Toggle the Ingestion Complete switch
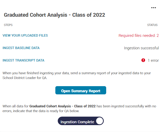161x132 pixels. tap(81, 121)
